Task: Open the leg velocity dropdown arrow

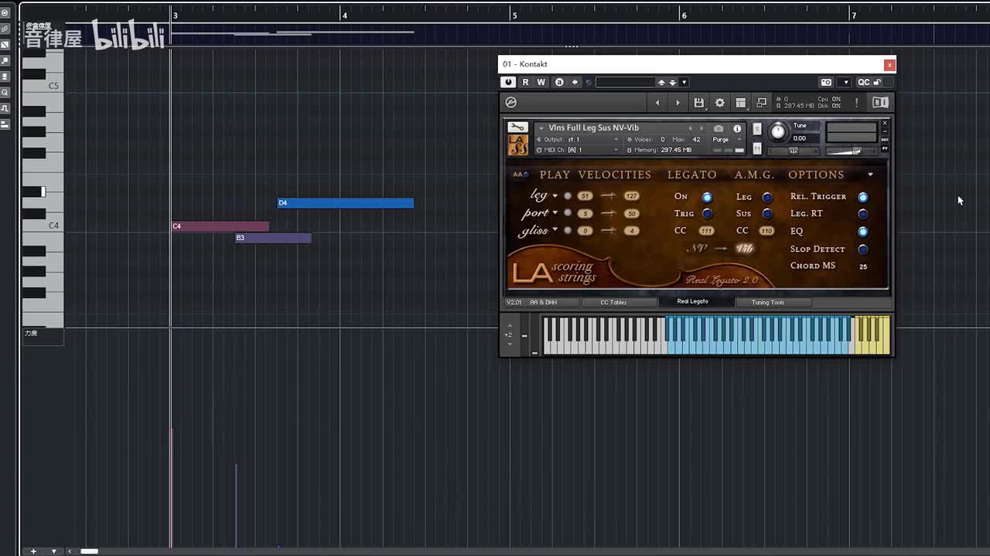Action: coord(555,195)
